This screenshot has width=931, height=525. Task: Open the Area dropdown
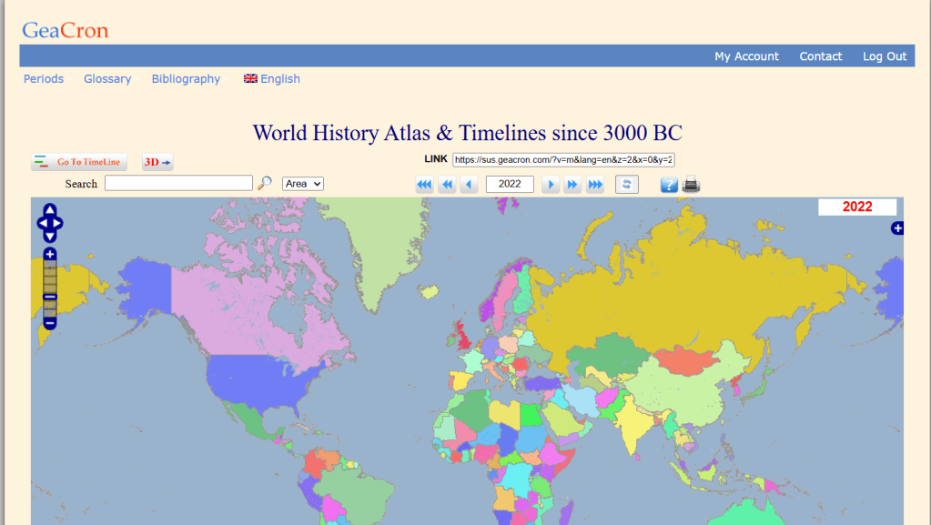click(303, 184)
